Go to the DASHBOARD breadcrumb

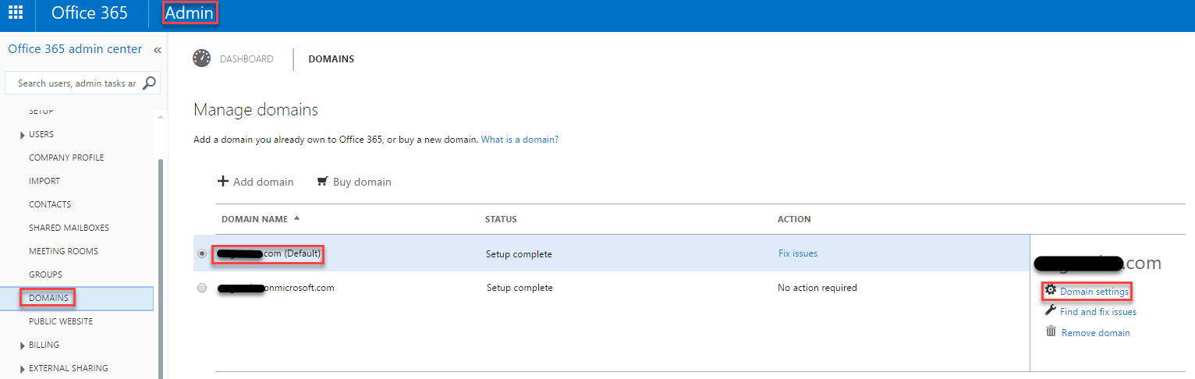(x=246, y=59)
